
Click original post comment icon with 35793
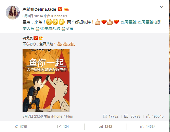pyautogui.click(x=126, y=116)
